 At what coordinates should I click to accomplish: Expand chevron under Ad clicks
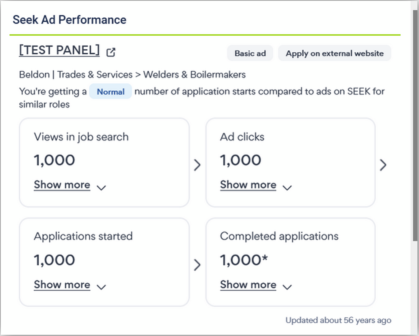click(287, 187)
